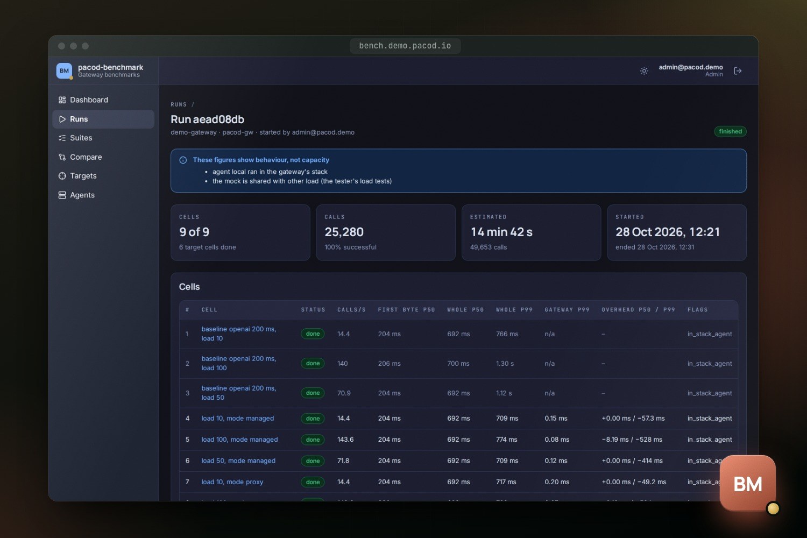The height and width of the screenshot is (538, 807).
Task: Click the 'Run aead08db' heading
Action: (208, 119)
